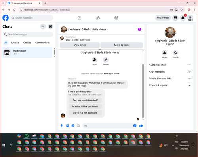Click the address bar URL

pos(47,10)
